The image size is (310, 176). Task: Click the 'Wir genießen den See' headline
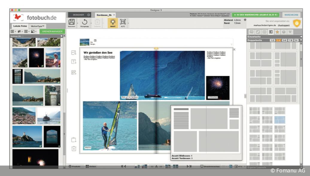tap(98, 53)
